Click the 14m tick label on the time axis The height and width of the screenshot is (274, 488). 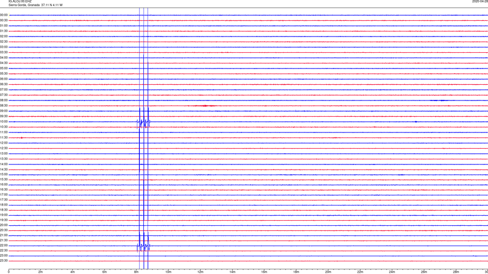point(232,272)
